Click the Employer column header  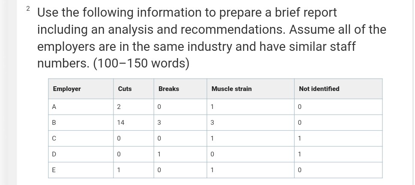(x=67, y=89)
